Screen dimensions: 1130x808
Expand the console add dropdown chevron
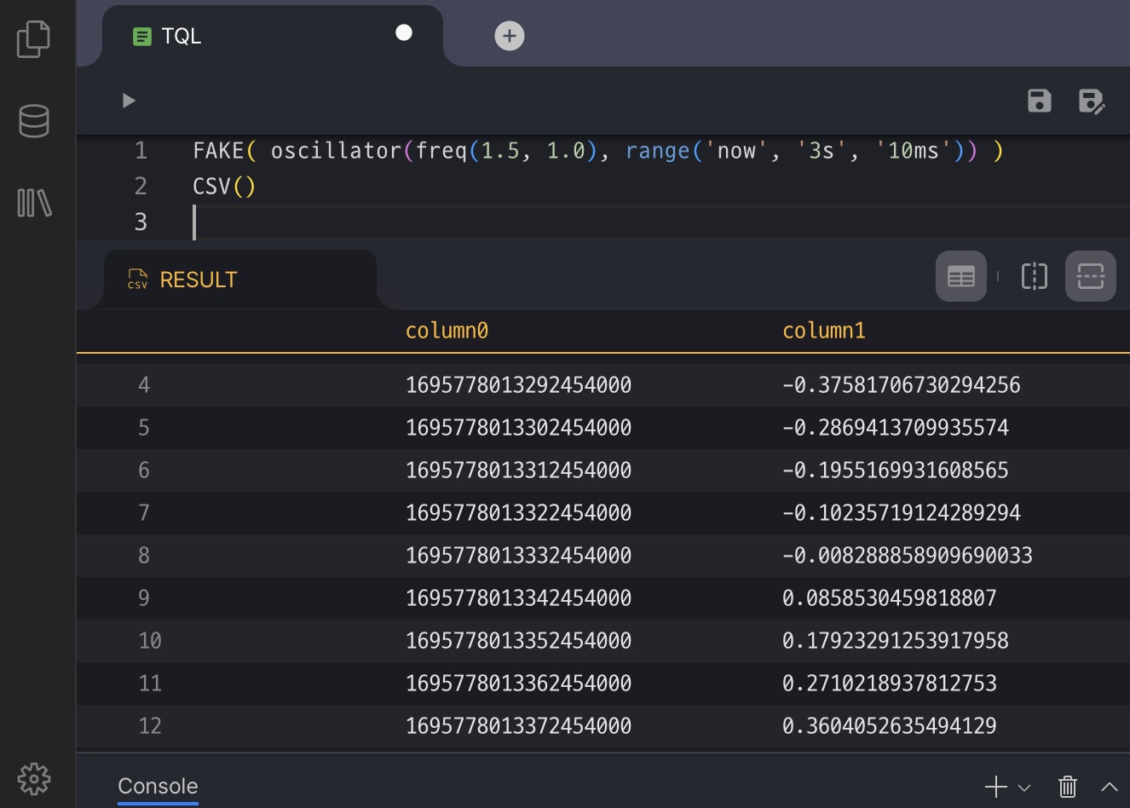[1024, 788]
